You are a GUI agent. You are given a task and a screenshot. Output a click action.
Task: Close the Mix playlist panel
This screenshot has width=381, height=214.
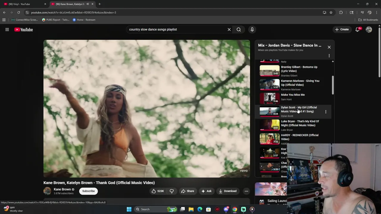click(x=329, y=47)
